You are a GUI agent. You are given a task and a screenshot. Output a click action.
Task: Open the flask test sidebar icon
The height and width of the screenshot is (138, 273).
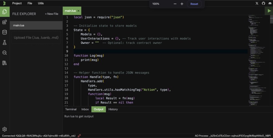tap(4, 42)
